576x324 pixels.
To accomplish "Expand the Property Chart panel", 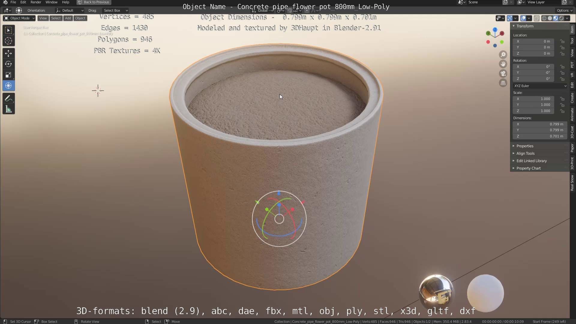I will coord(528,168).
